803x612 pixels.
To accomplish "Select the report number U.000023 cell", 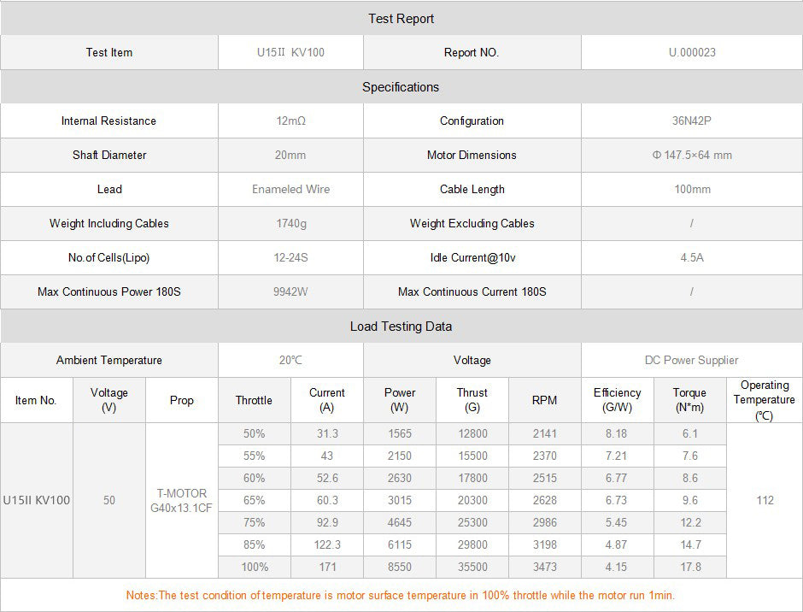I will [x=692, y=52].
